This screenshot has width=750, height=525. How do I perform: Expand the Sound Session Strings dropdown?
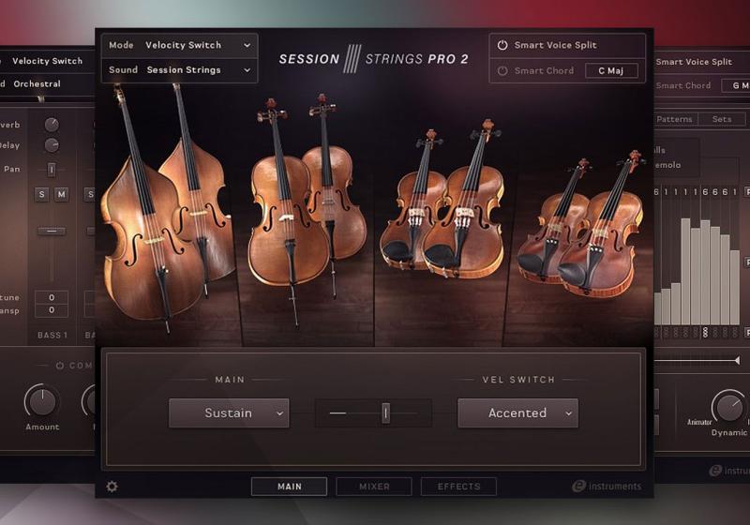click(x=180, y=70)
